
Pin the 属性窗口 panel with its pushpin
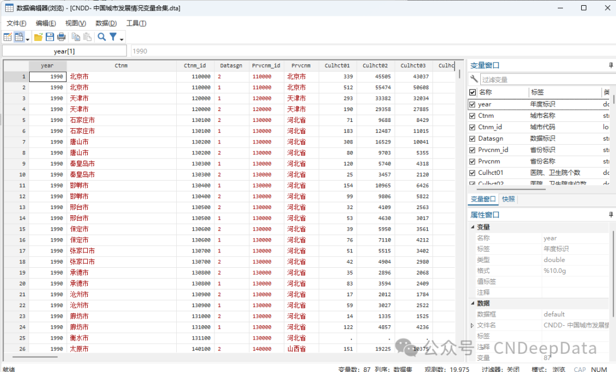610,215
